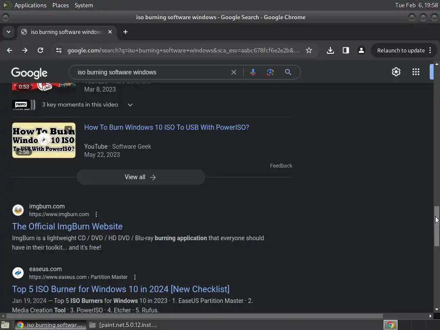Viewport: 440px width, 330px height.
Task: Close the iso burning software tab
Action: pos(110,32)
